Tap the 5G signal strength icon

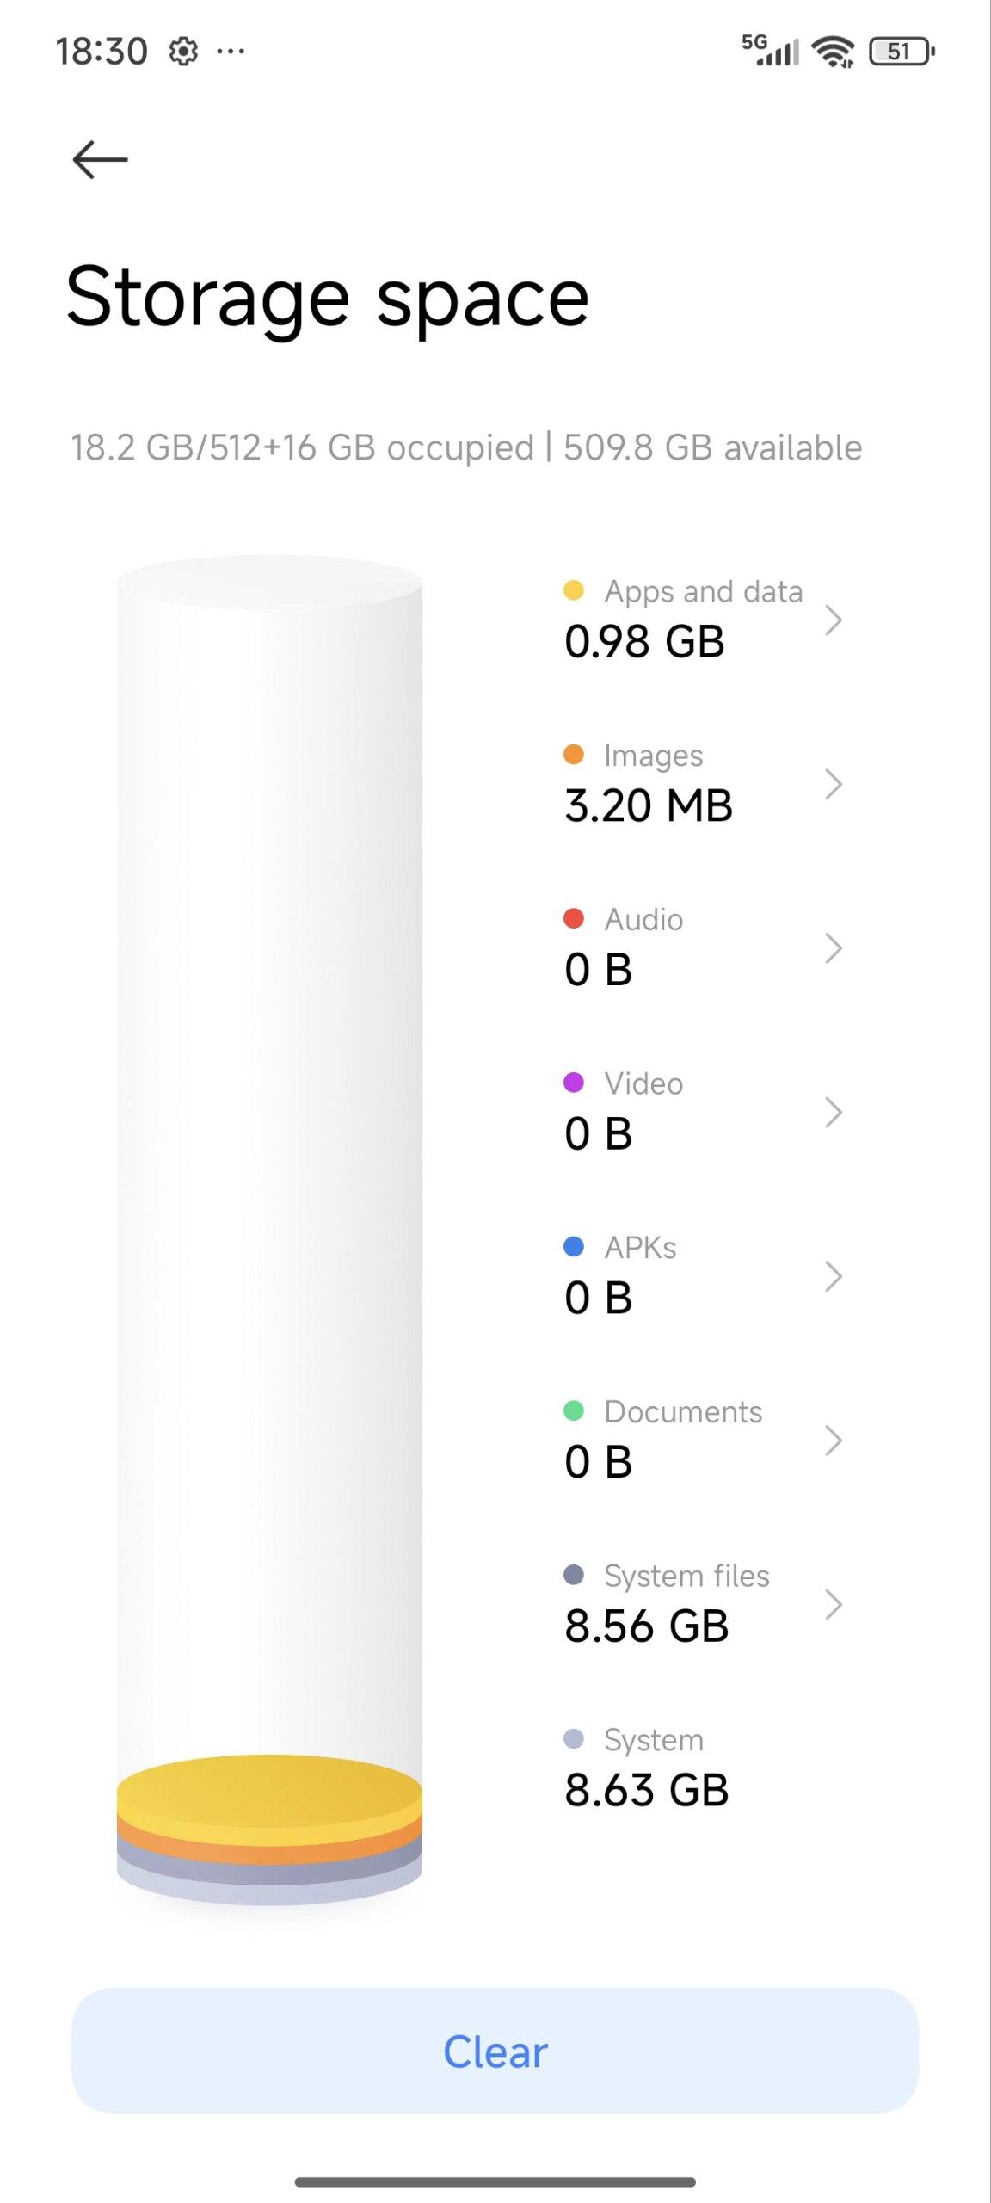771,50
